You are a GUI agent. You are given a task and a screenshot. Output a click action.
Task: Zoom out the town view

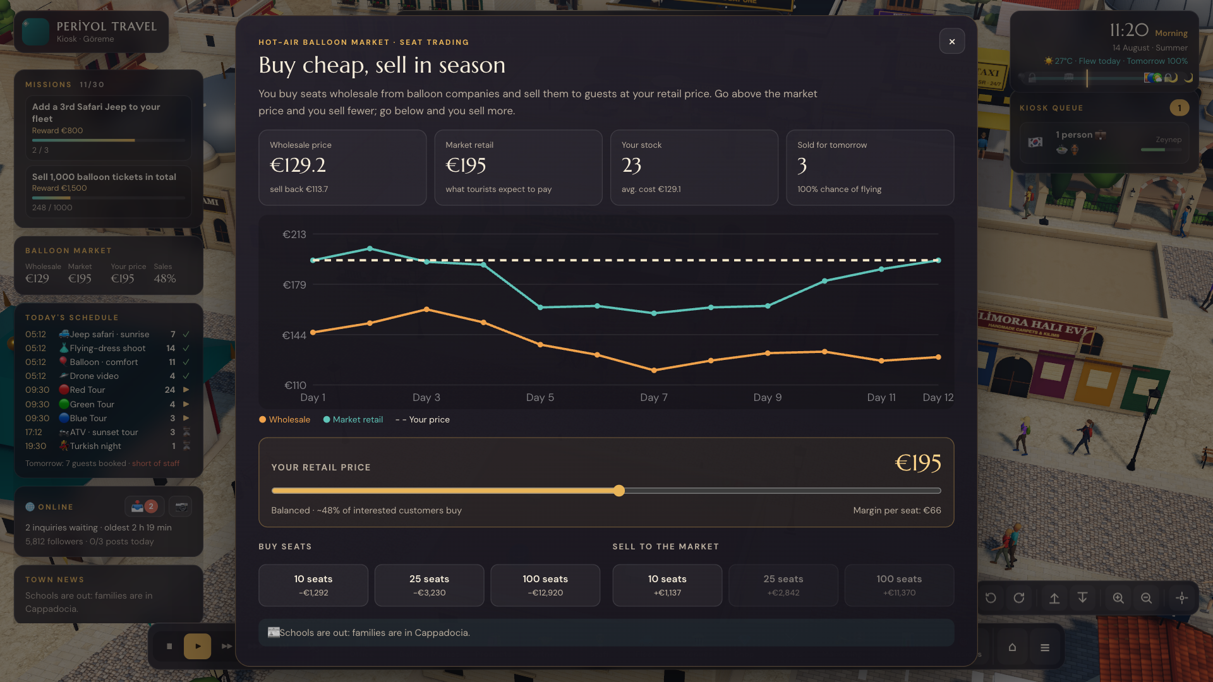point(1146,598)
